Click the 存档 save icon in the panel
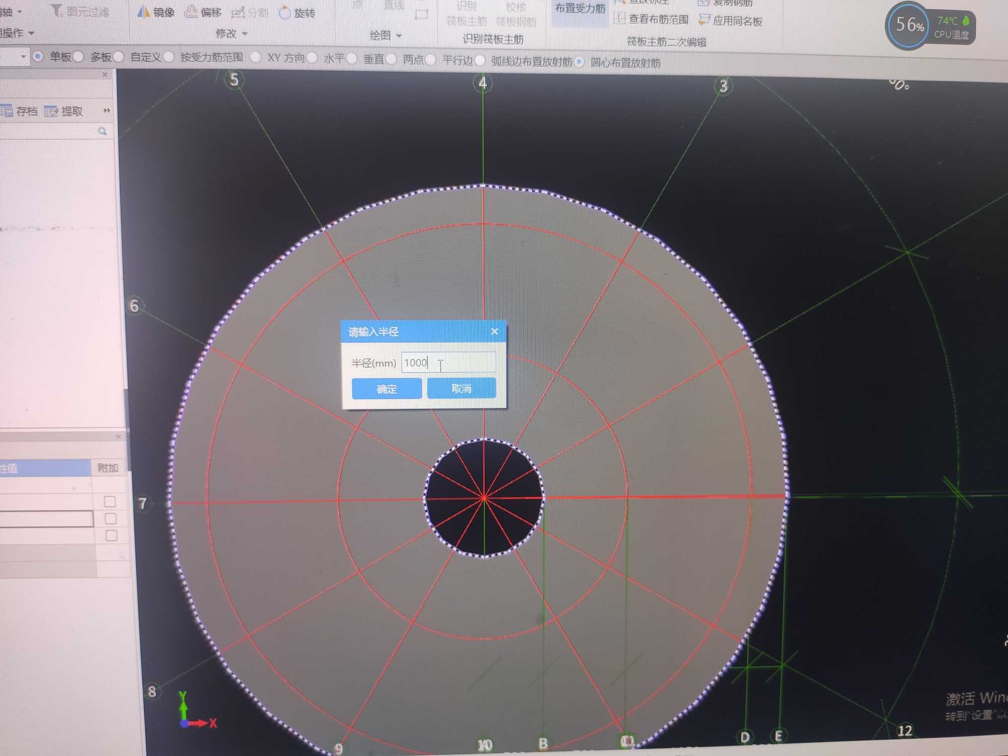 [x=7, y=111]
